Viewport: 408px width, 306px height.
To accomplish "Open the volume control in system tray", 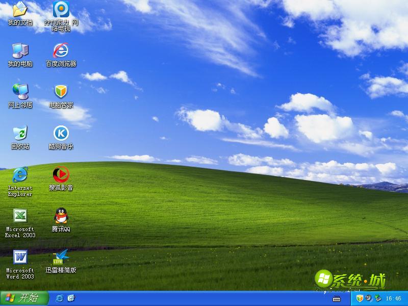I will pos(368,299).
